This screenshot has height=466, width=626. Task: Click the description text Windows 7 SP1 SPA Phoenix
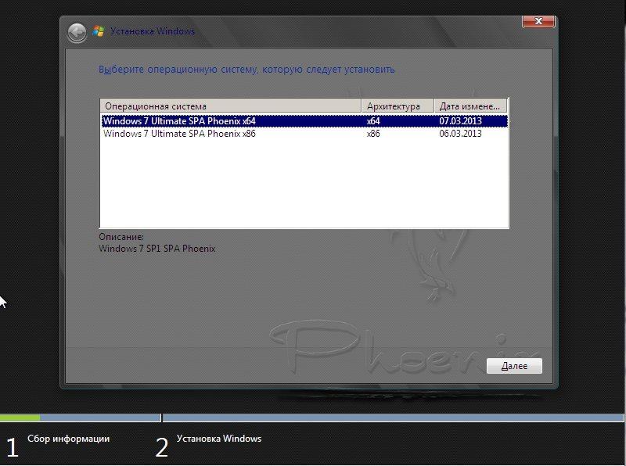click(x=156, y=249)
